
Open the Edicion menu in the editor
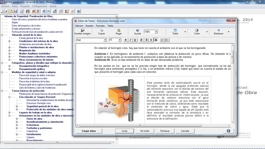coord(79,26)
